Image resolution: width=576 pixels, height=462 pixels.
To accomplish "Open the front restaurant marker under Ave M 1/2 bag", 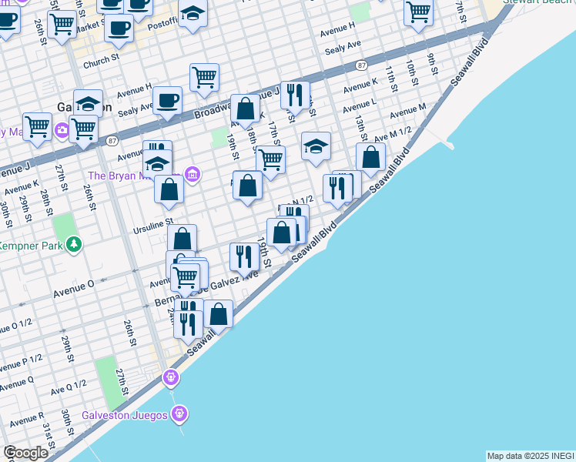I will click(337, 189).
